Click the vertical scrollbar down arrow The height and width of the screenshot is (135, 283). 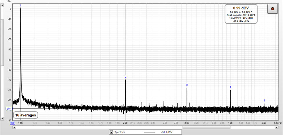[2, 119]
